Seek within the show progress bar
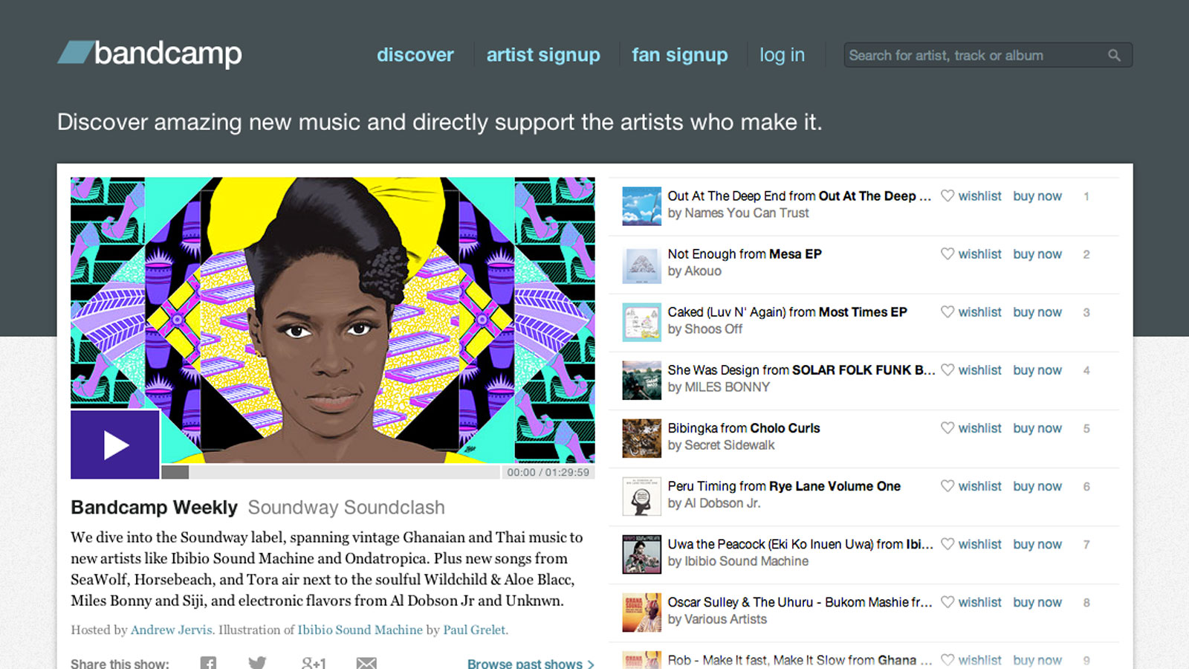The image size is (1189, 669). click(330, 472)
